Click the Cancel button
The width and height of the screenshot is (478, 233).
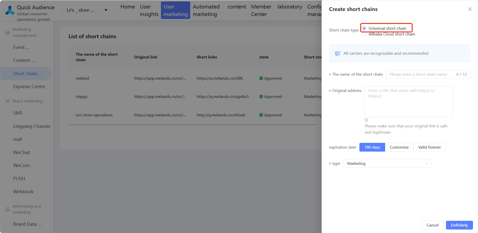(x=432, y=225)
